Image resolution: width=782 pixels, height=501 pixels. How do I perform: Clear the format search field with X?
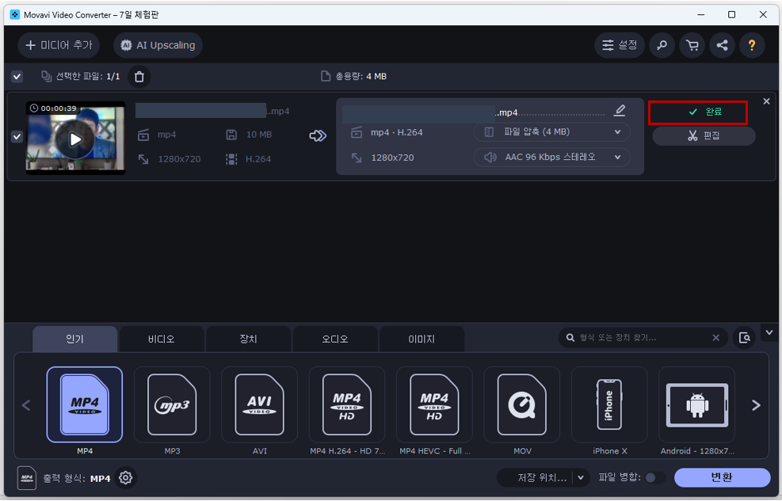[x=716, y=338]
